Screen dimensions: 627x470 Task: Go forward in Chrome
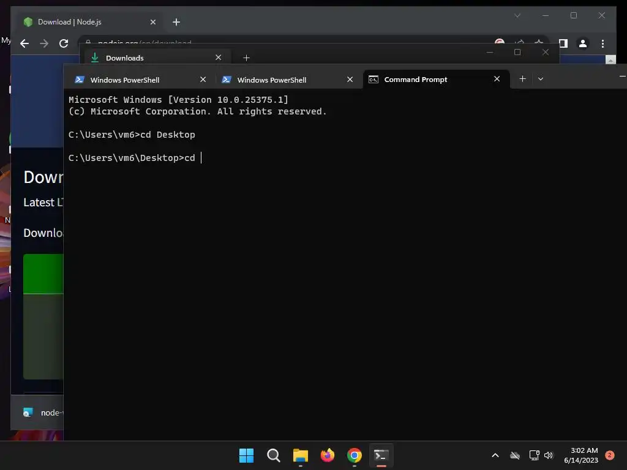[44, 43]
